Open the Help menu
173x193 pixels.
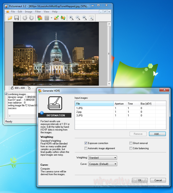55,12
